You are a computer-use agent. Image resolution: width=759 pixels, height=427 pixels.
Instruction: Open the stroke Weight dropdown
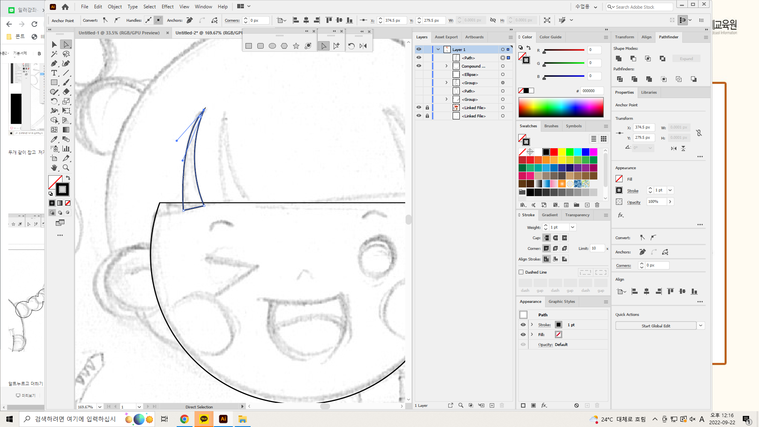[x=572, y=227]
